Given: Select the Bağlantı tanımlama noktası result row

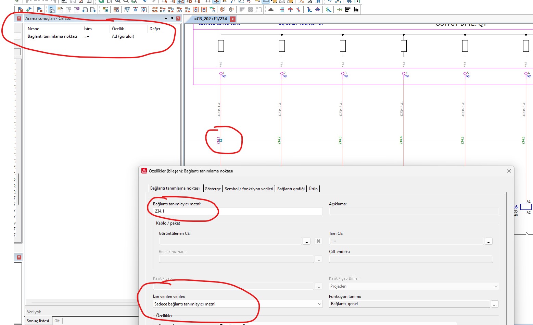Looking at the screenshot, I should 103,36.
